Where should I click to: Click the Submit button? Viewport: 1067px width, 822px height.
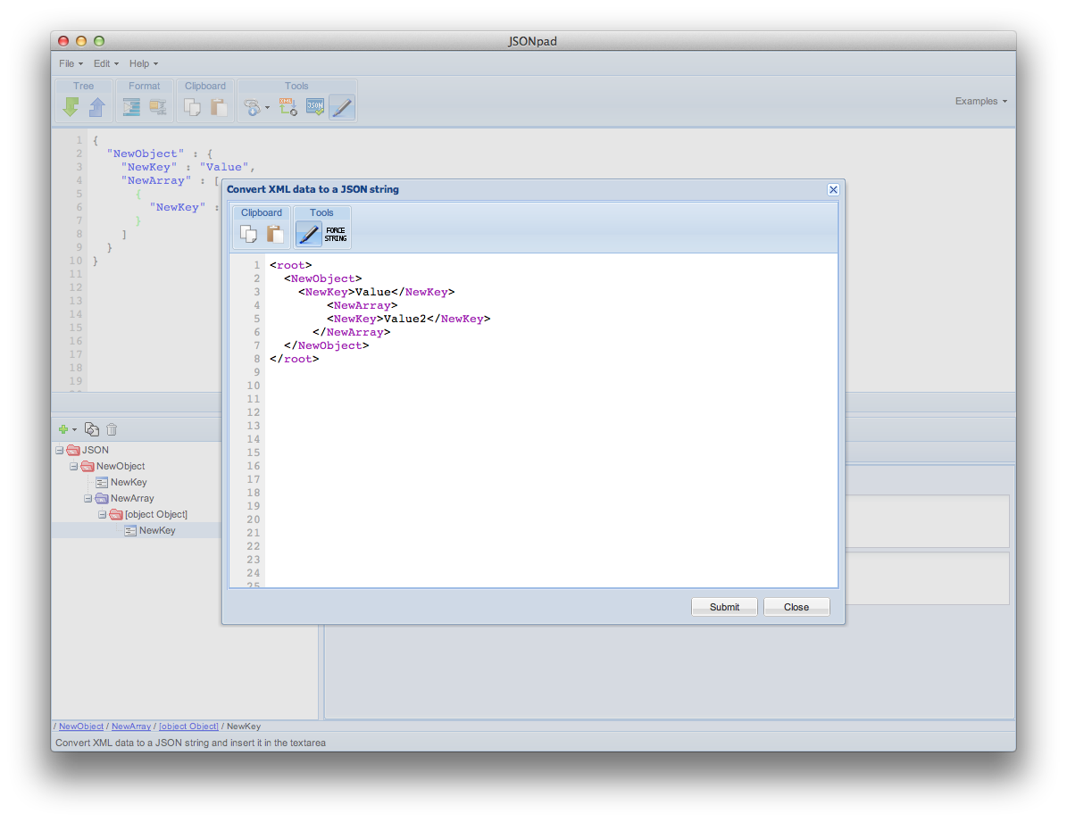(x=724, y=607)
